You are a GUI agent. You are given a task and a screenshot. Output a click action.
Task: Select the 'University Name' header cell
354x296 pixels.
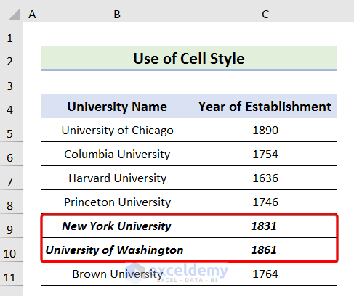(x=117, y=106)
